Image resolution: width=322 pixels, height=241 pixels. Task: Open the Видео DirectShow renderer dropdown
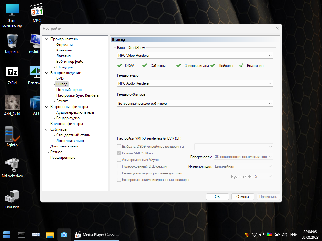tap(195, 56)
